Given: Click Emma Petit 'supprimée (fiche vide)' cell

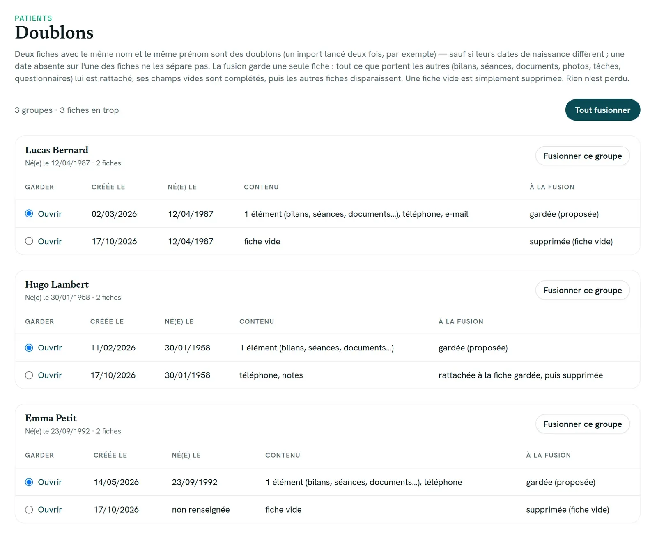Looking at the screenshot, I should pos(567,509).
